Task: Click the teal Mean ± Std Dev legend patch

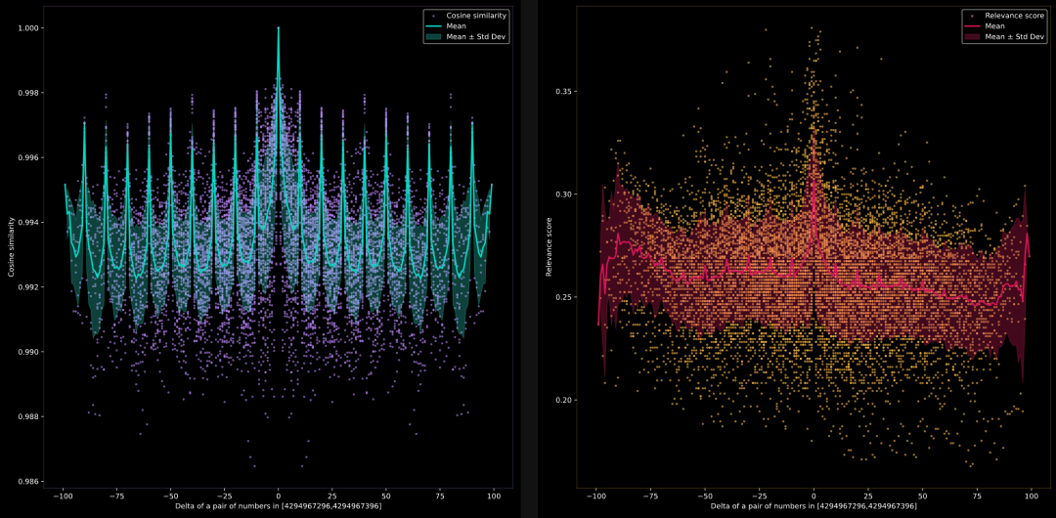Action: (x=433, y=37)
